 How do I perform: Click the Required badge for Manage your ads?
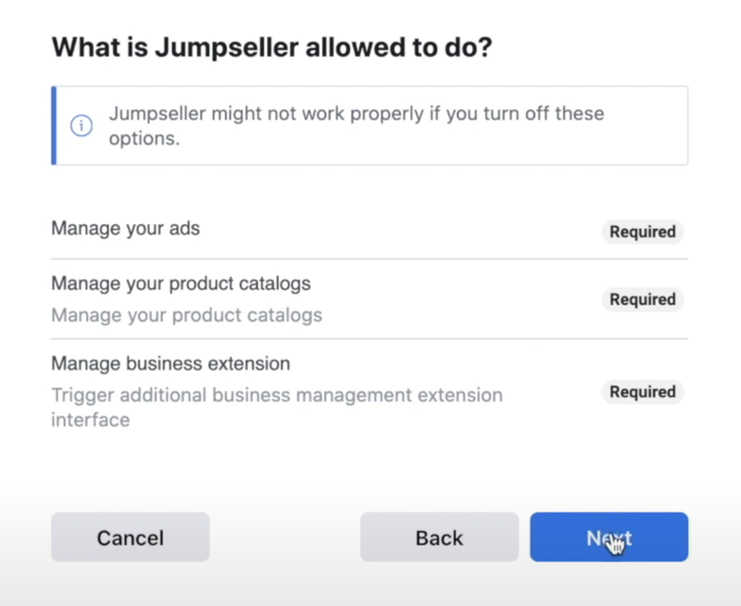coord(642,232)
